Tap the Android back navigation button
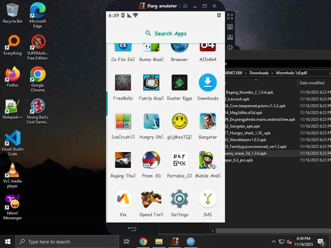 [132, 229]
